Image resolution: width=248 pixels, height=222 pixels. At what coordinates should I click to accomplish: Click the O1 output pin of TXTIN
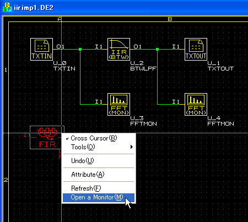pyautogui.click(x=61, y=46)
